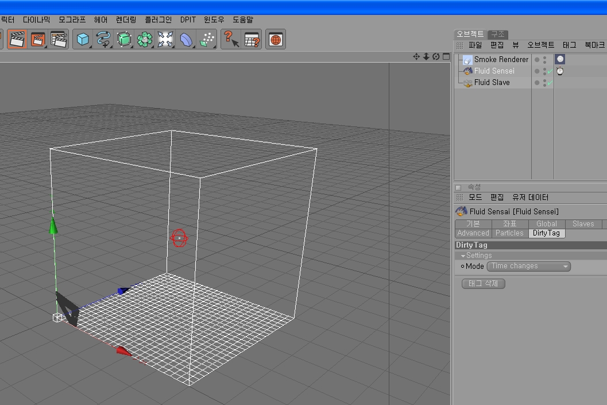The image size is (607, 405).
Task: Select the stopwatch DirtyTag on Fluid Sensei
Action: [560, 71]
